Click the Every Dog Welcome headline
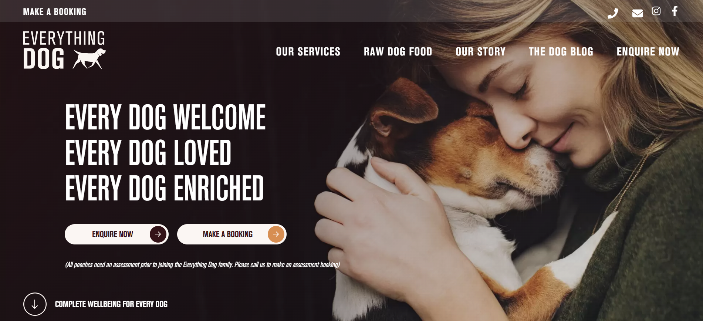The height and width of the screenshot is (321, 703). [x=165, y=117]
